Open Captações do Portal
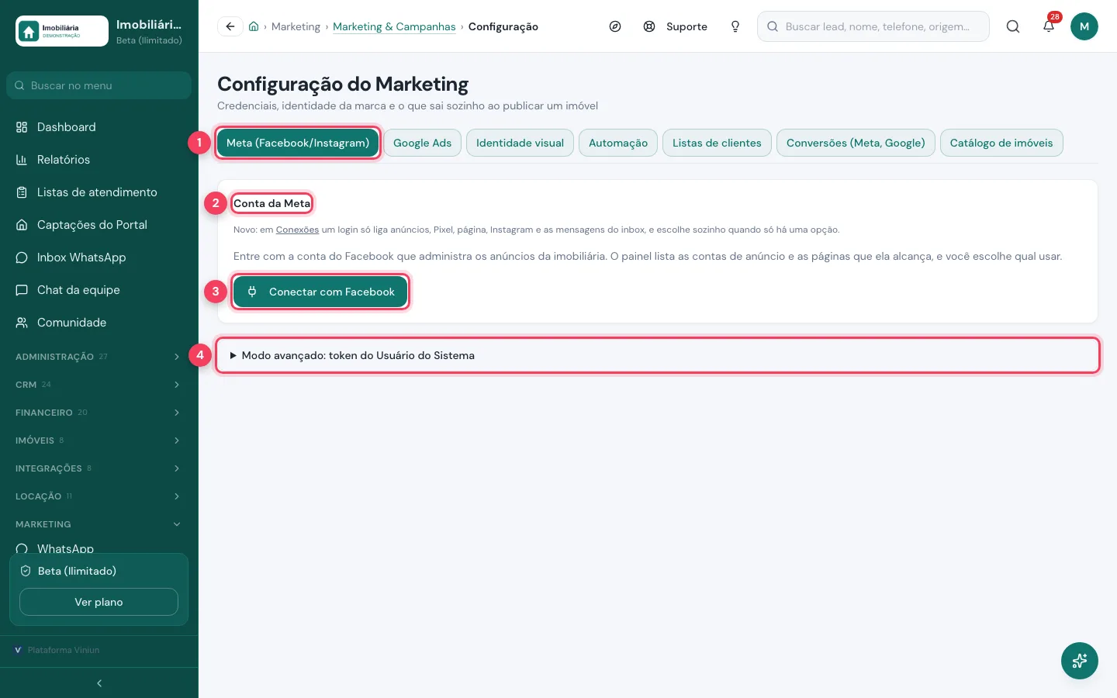Image resolution: width=1117 pixels, height=698 pixels. (x=99, y=225)
